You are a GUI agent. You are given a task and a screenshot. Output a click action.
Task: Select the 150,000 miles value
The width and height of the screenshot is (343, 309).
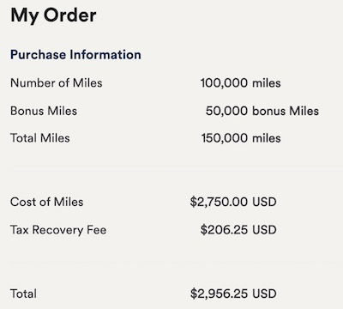241,138
